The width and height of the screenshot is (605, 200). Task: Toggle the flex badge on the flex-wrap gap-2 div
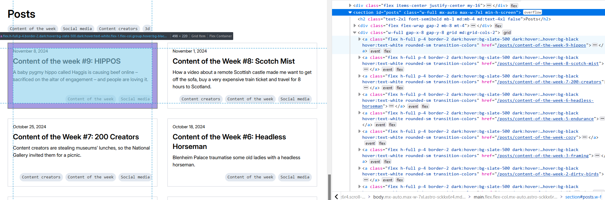tap(498, 26)
